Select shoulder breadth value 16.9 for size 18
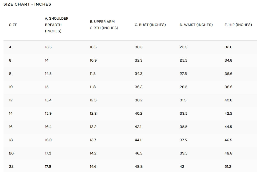 (48, 140)
